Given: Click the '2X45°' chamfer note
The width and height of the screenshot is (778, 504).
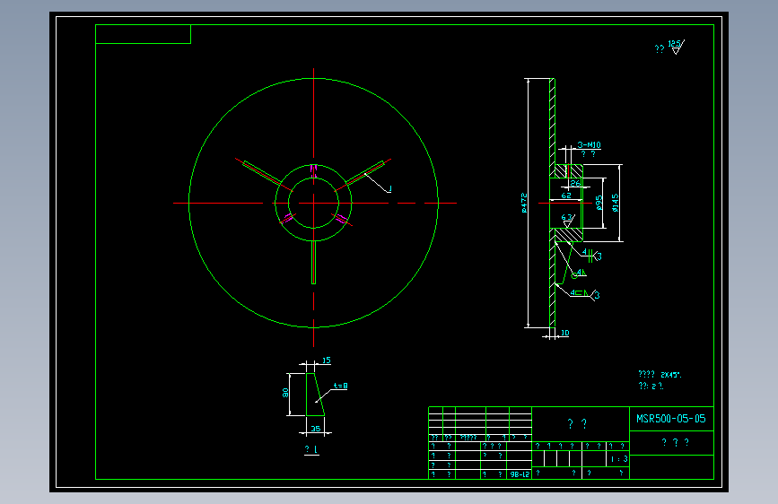Looking at the screenshot, I should [x=671, y=375].
